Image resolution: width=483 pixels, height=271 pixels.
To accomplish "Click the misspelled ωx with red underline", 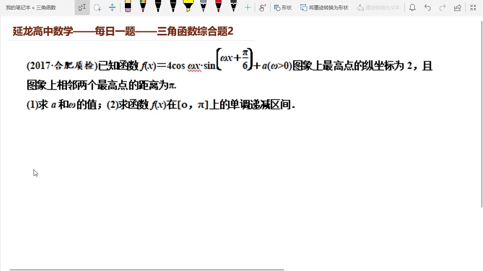I will point(194,66).
